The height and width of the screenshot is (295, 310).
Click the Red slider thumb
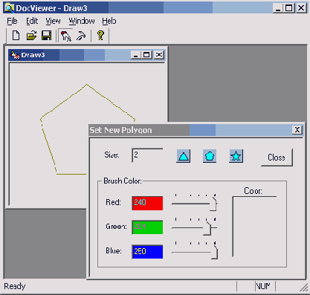(x=213, y=204)
